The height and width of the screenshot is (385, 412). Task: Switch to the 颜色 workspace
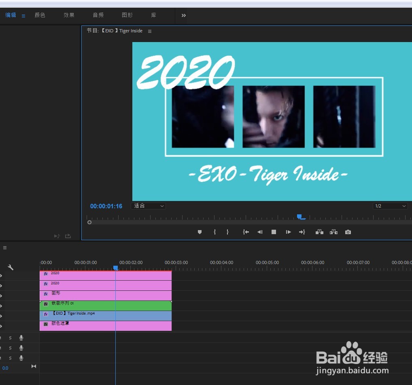(40, 15)
